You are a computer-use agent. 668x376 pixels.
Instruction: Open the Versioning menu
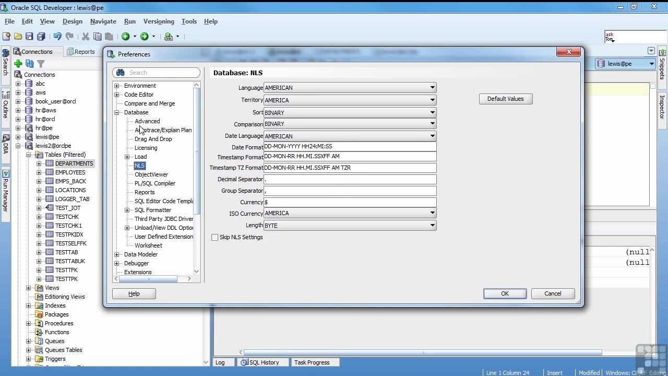(x=159, y=21)
